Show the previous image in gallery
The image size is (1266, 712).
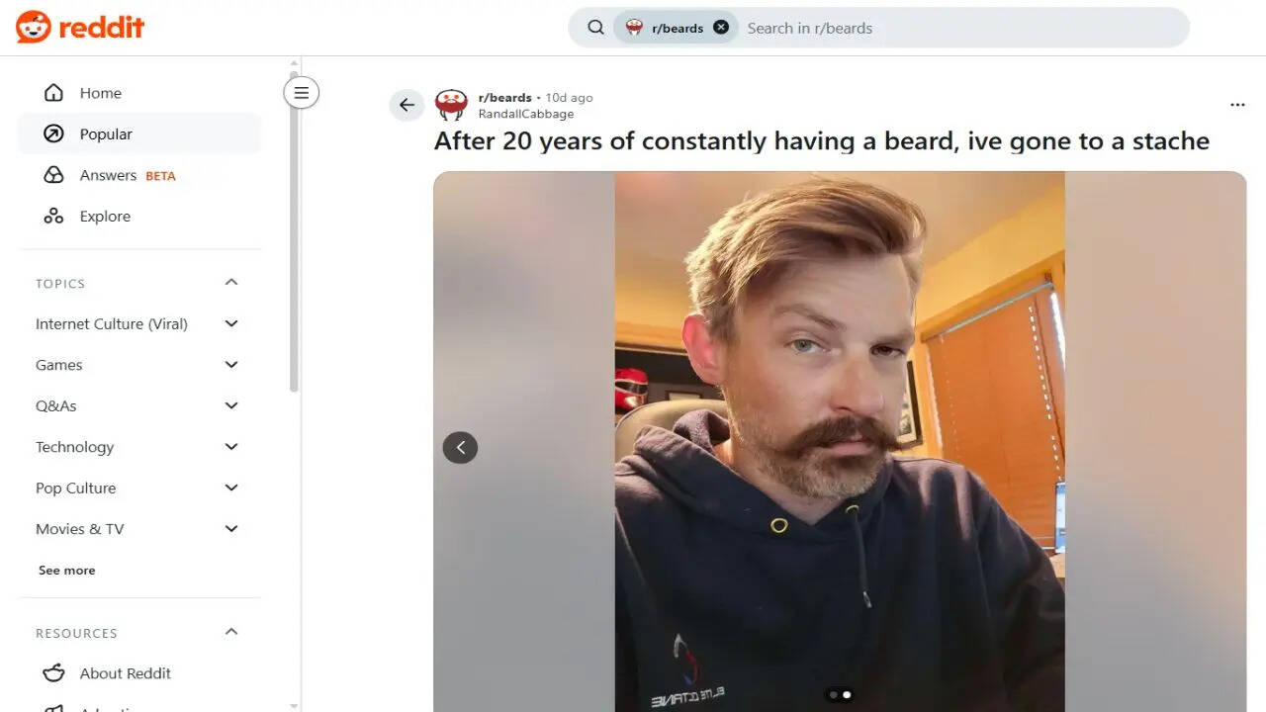click(x=460, y=448)
